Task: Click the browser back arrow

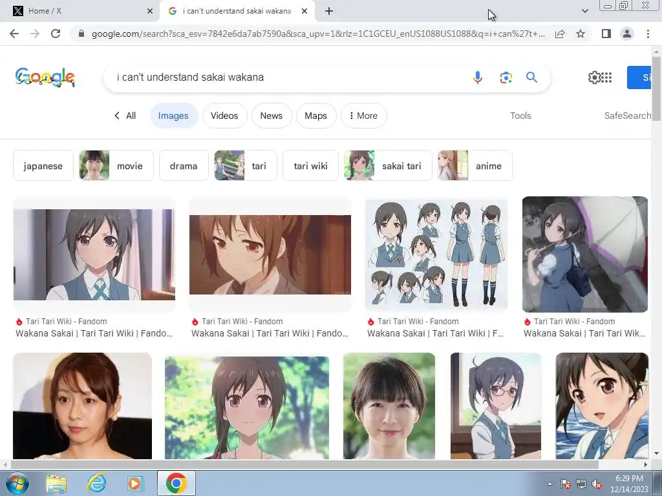Action: click(x=14, y=34)
